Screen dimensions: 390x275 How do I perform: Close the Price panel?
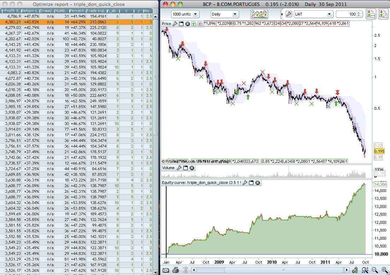click(187, 24)
